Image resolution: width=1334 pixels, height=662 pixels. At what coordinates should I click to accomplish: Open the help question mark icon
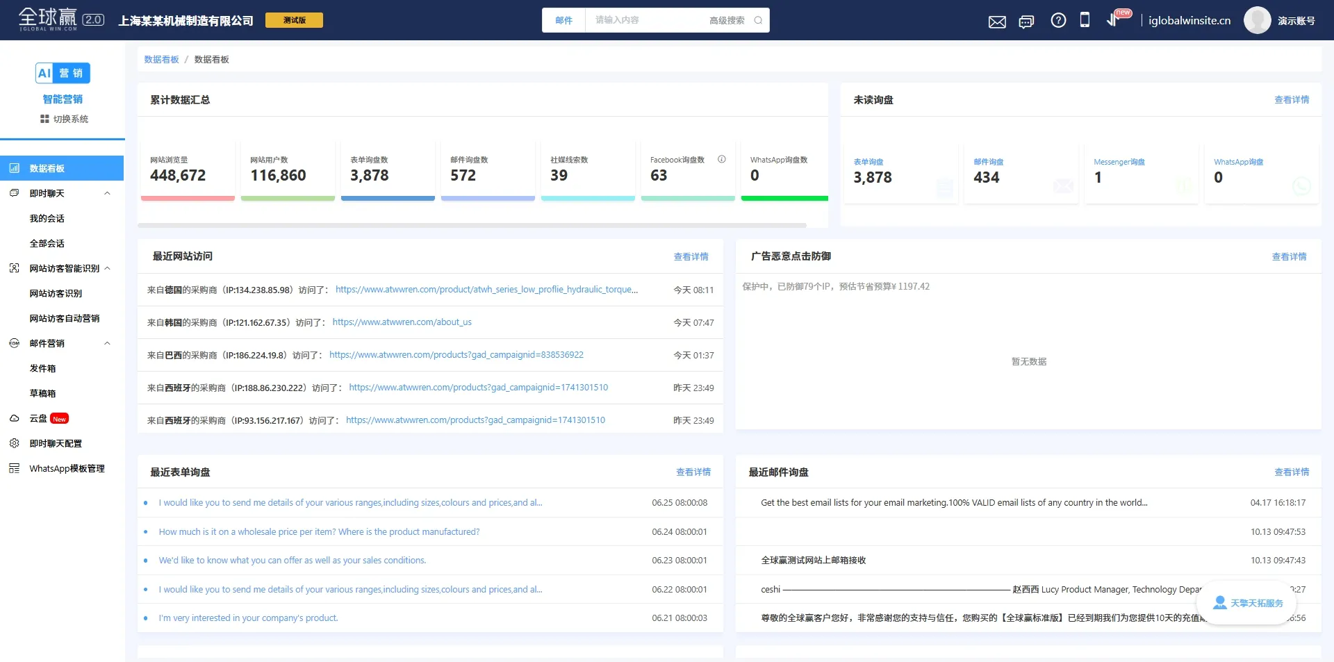(1058, 21)
